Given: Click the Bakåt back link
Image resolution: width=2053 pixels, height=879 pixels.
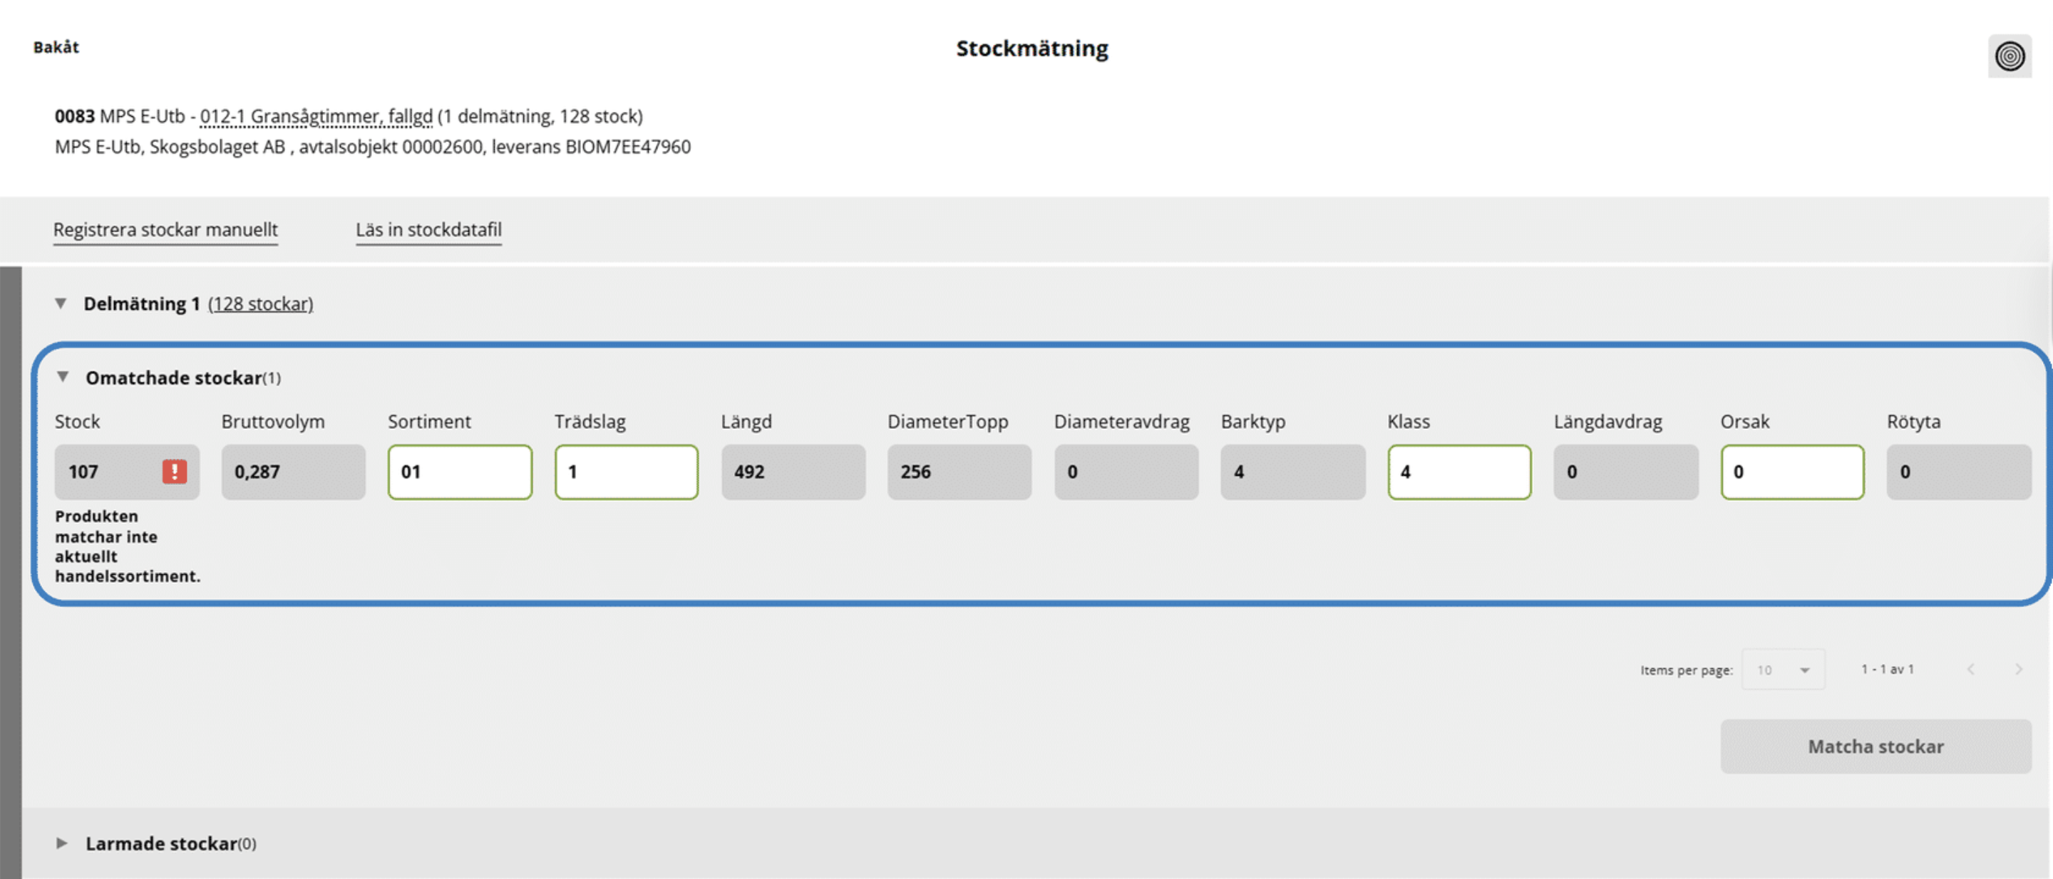Looking at the screenshot, I should click(x=56, y=47).
